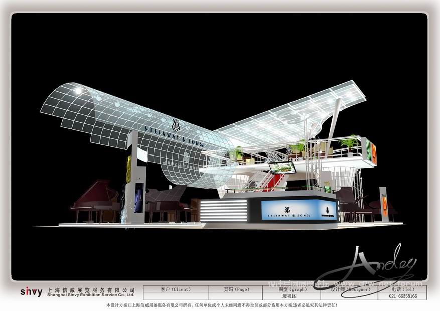
Task: Click the "页码 (Page)" header cell
Action: pyautogui.click(x=236, y=289)
